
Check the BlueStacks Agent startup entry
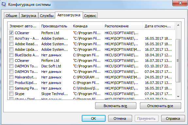(11, 55)
